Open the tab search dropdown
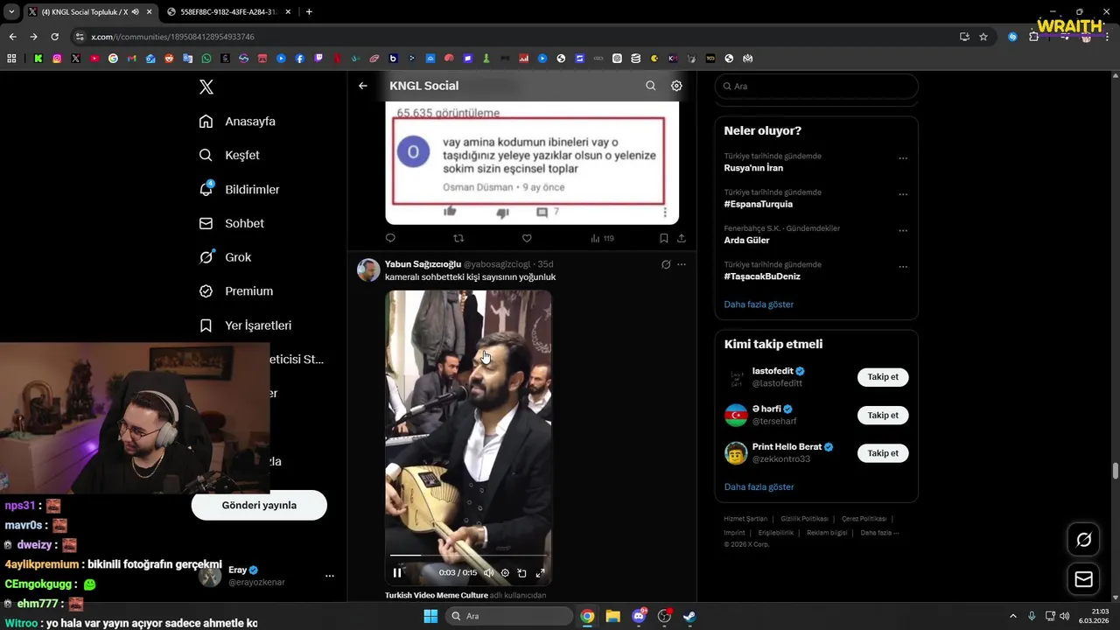The height and width of the screenshot is (630, 1120). click(x=11, y=12)
